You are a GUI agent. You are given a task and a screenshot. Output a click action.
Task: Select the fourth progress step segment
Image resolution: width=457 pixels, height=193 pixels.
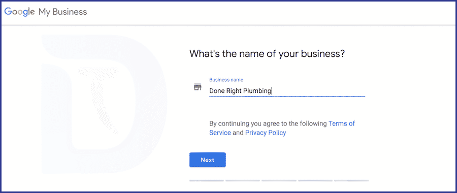315,181
